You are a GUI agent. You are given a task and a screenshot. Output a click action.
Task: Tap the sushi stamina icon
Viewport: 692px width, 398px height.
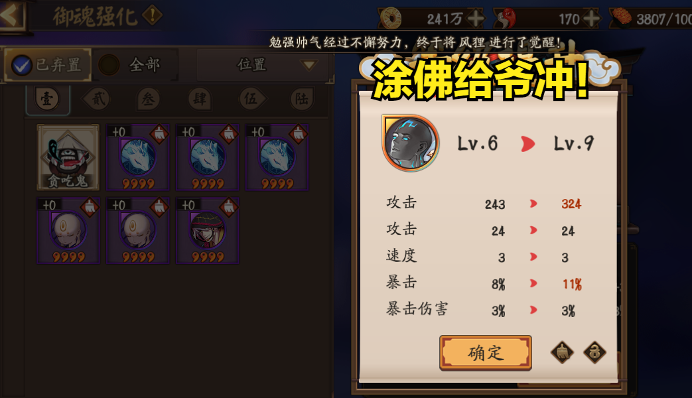622,19
